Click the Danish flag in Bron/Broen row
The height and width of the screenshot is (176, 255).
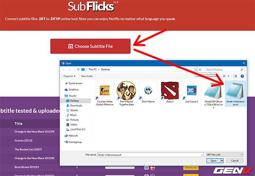point(153,168)
